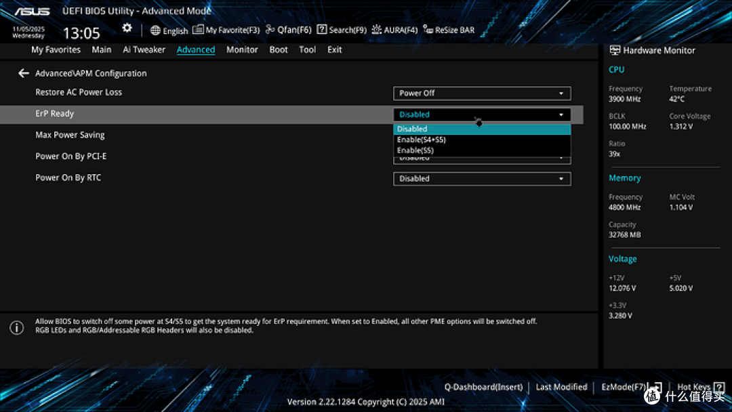Click the 3.280 V reading
Screen dimensions: 732x412
click(x=620, y=316)
